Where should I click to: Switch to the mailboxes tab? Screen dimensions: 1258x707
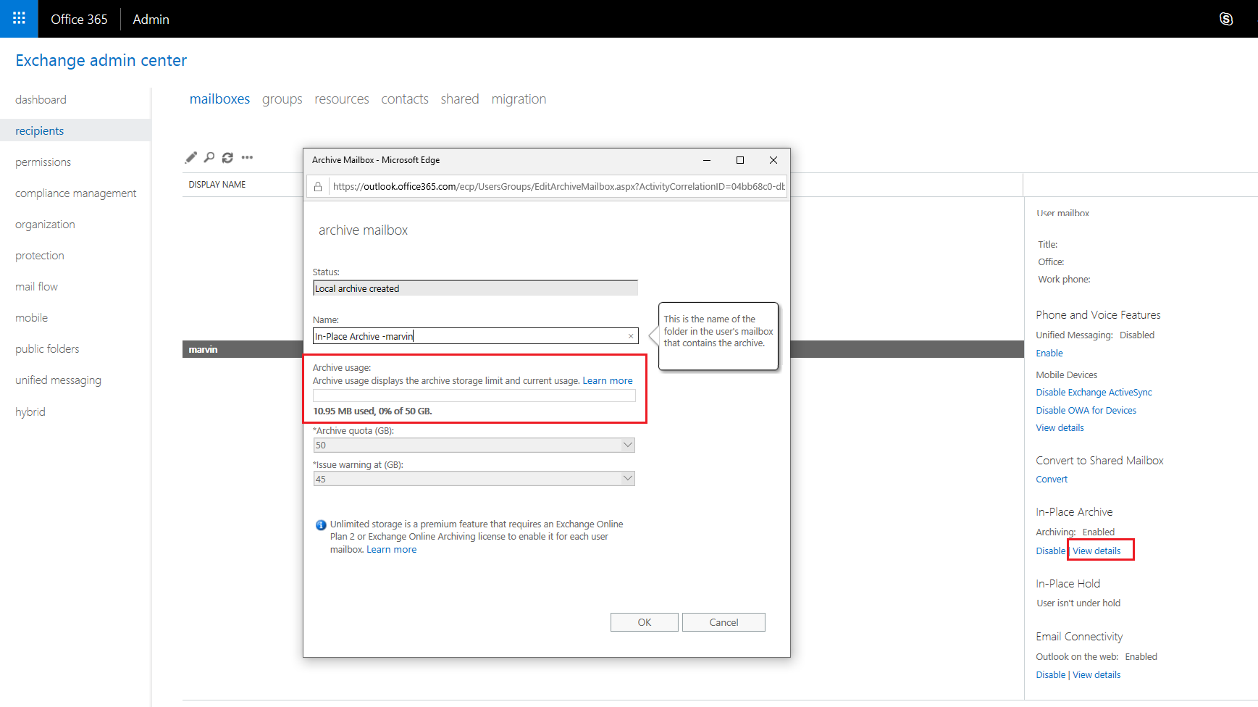click(x=219, y=99)
